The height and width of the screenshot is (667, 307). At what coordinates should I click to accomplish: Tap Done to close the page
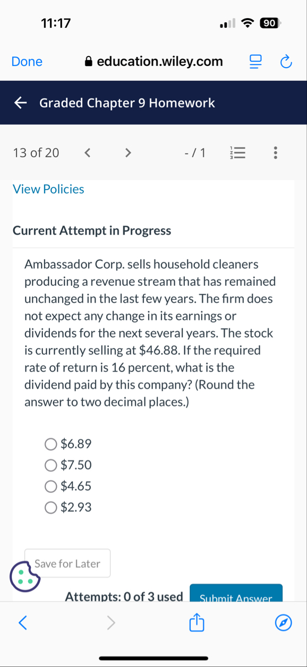[x=27, y=61]
